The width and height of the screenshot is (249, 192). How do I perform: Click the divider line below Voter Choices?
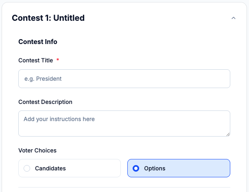pos(124,187)
